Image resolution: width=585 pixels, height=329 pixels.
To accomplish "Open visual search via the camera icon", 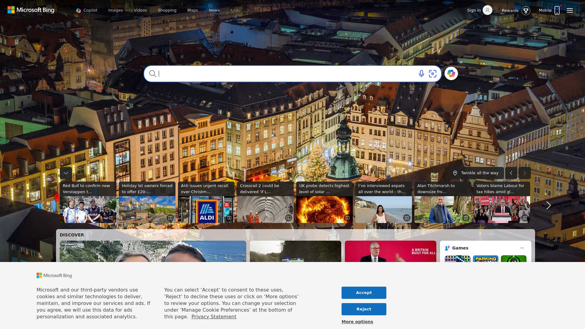I will coord(433,74).
